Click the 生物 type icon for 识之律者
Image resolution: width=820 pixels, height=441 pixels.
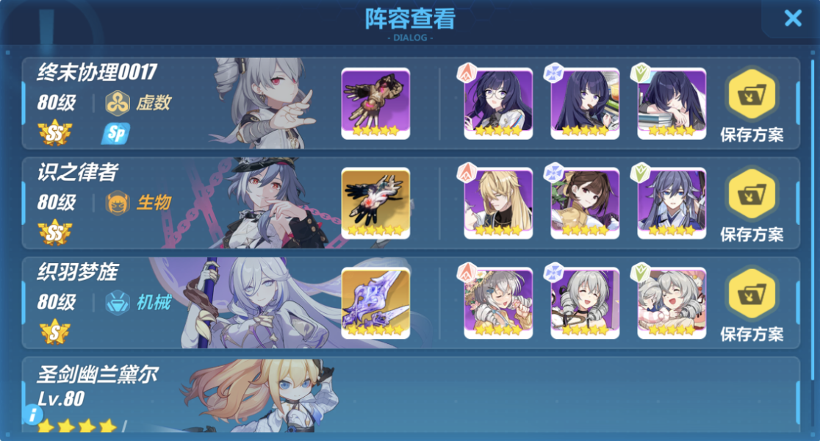coord(118,203)
